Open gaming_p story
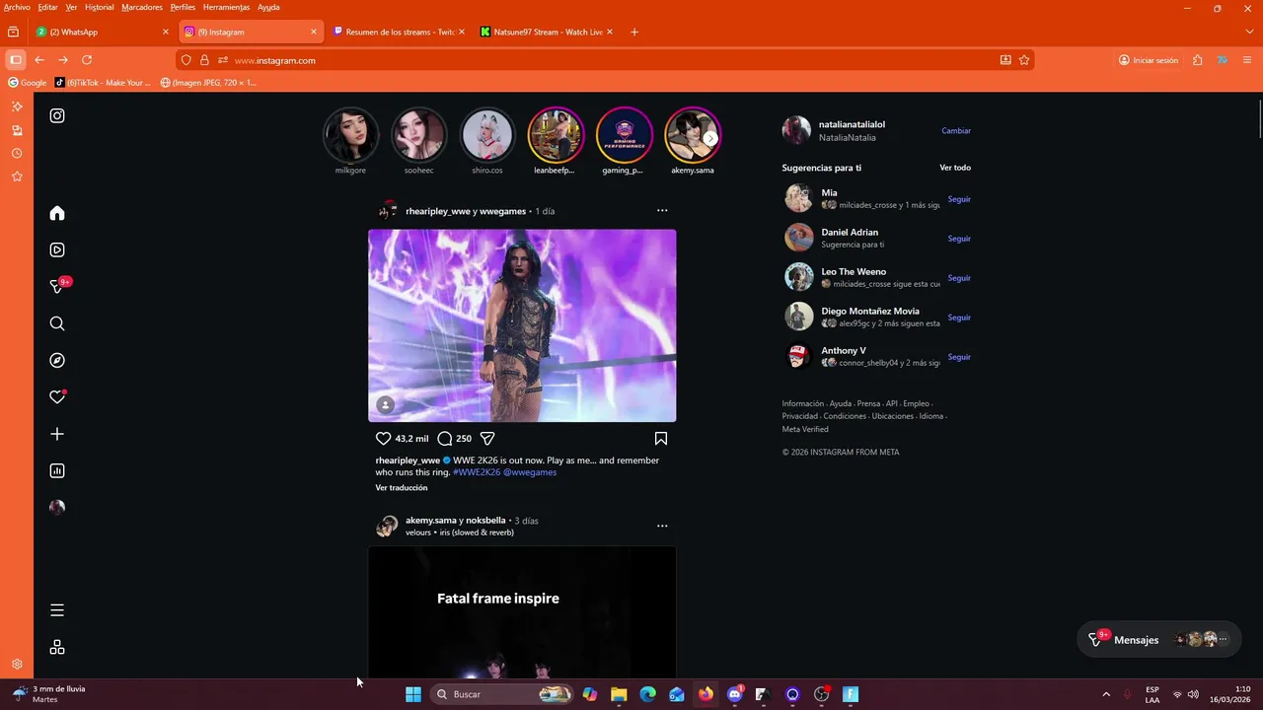The image size is (1263, 710). (x=624, y=135)
